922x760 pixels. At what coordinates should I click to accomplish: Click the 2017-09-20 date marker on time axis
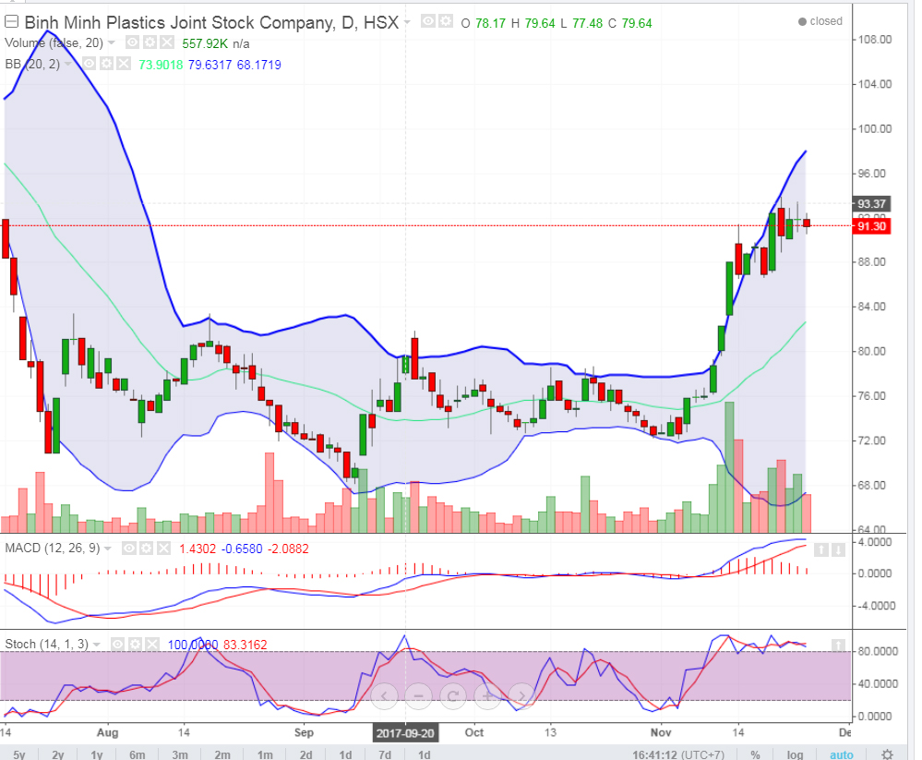point(403,733)
